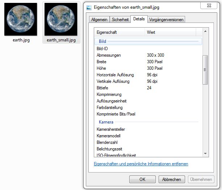Click the earth.jpg file name label
The image size is (222, 190).
21,40
